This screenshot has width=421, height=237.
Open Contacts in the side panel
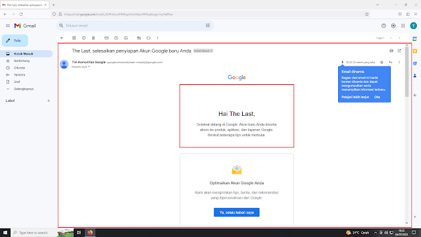[415, 76]
